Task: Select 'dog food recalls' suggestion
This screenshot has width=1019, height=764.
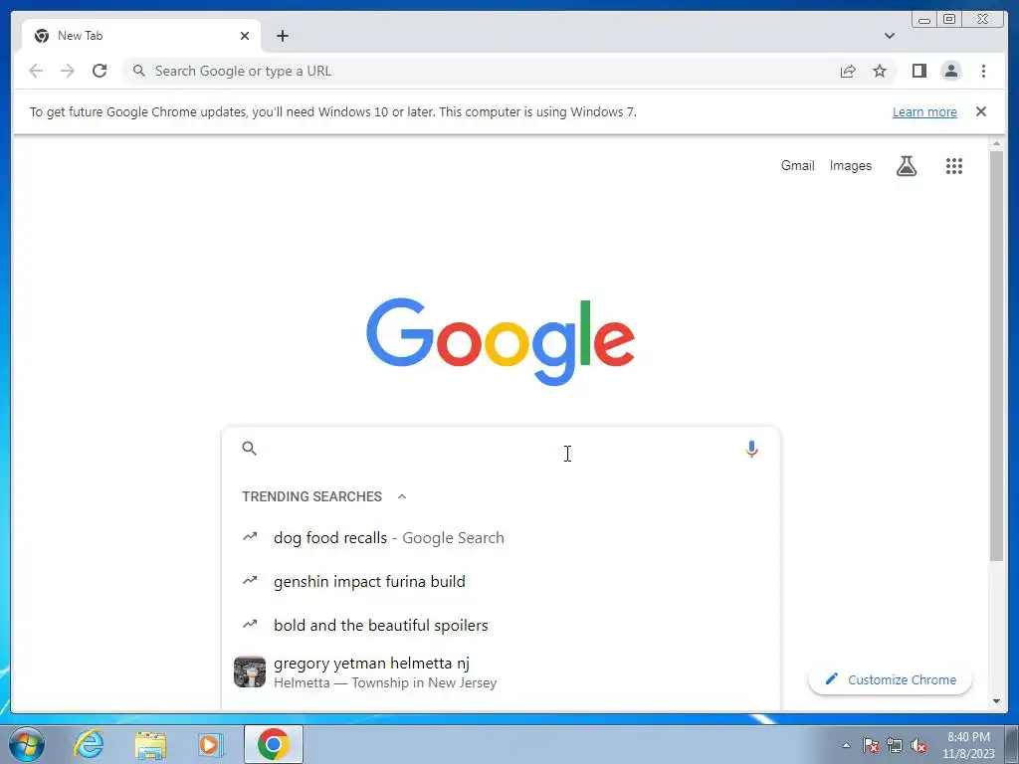Action: (501, 538)
